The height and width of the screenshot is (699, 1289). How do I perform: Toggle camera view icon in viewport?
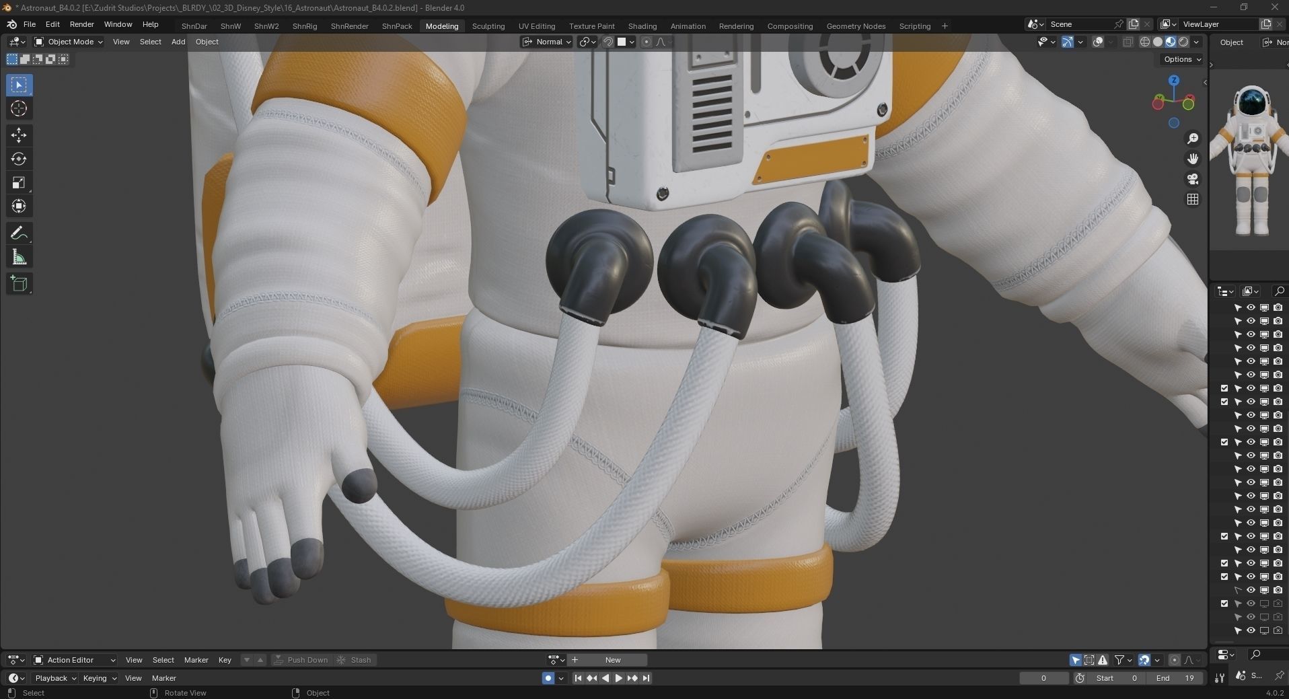pyautogui.click(x=1193, y=179)
